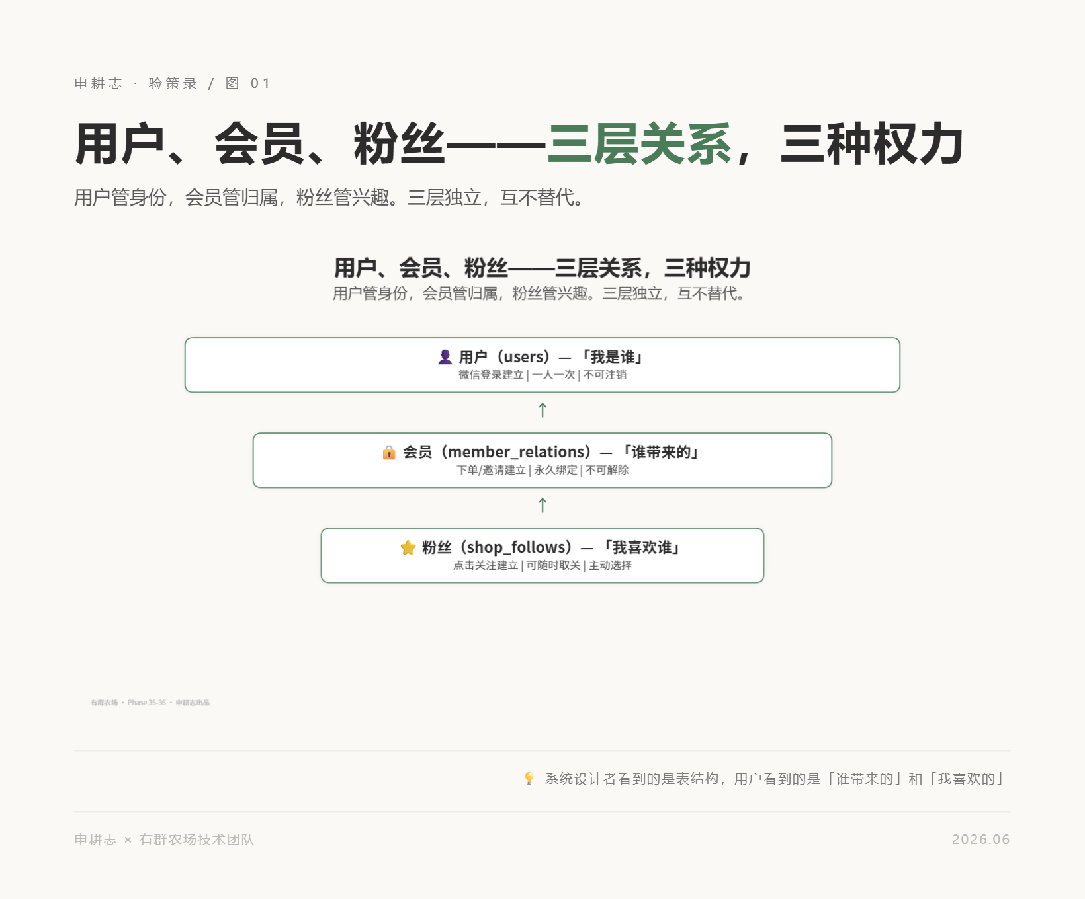Click the text 点击关注建立
The height and width of the screenshot is (899, 1085).
[x=486, y=565]
